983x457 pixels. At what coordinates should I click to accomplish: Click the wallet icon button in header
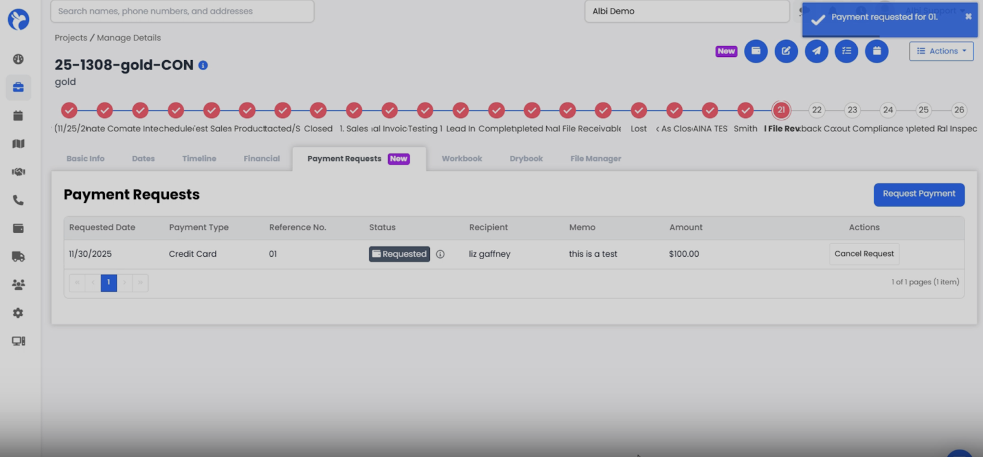click(x=756, y=51)
